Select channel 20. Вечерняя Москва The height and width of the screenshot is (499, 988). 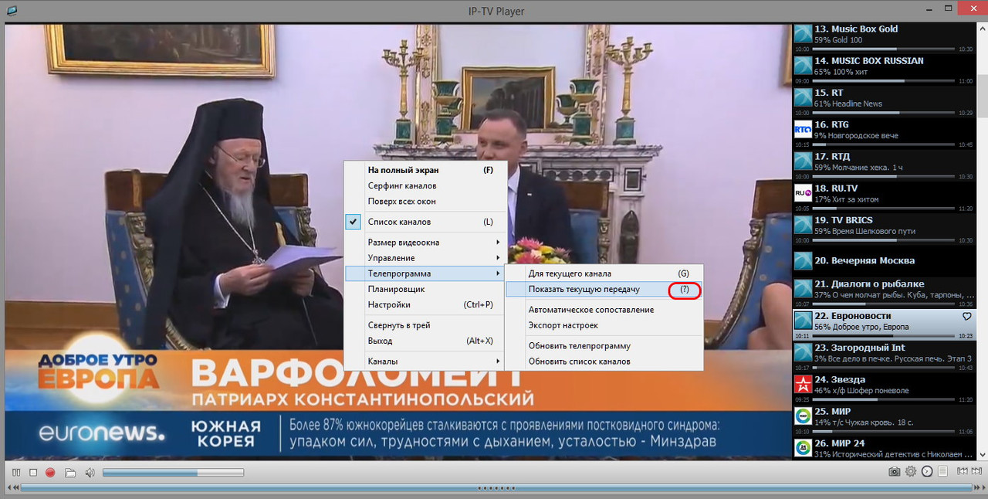point(885,260)
